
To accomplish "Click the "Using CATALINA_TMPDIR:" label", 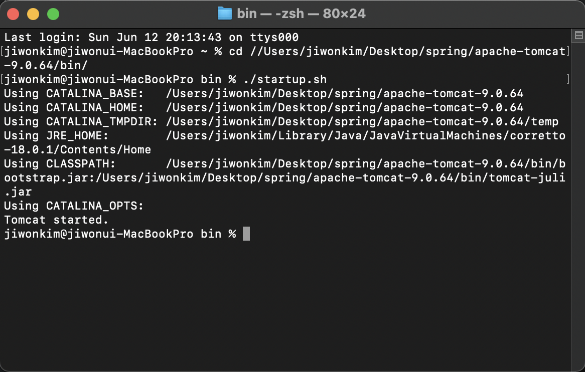I will [x=81, y=121].
